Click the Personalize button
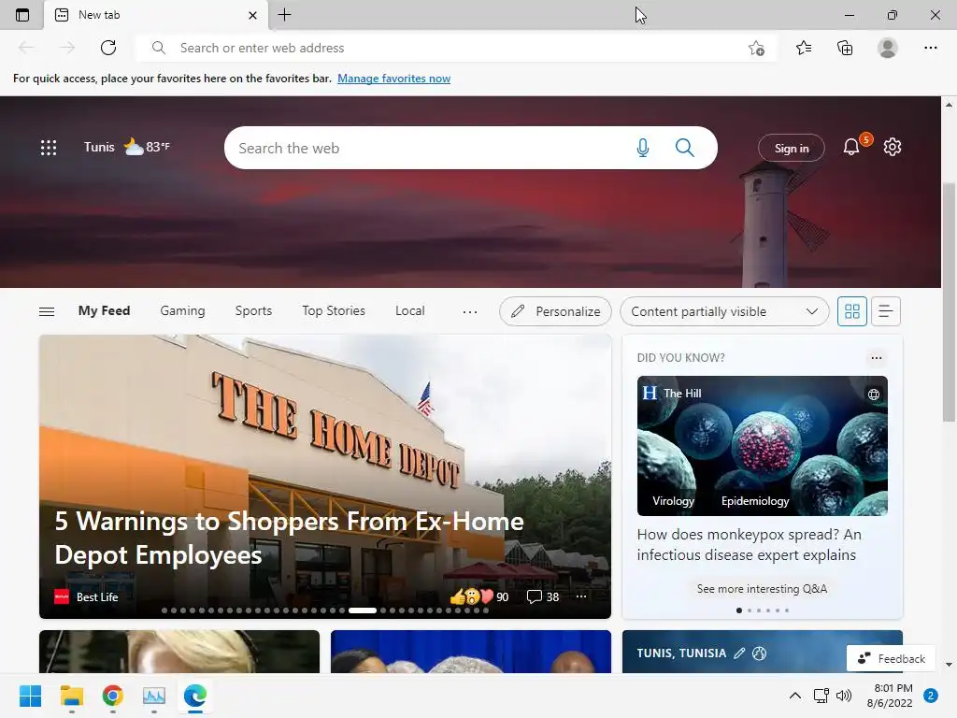 coord(555,311)
